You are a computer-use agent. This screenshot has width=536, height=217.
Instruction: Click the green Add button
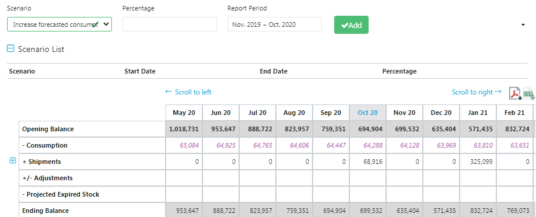click(352, 25)
